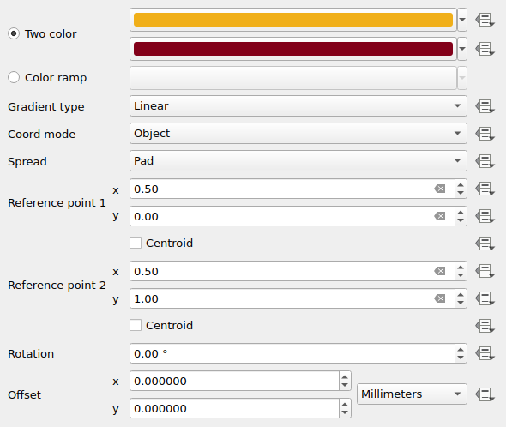Increase Offset x with the up arrow
This screenshot has width=506, height=427.
click(345, 377)
